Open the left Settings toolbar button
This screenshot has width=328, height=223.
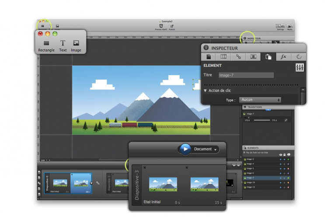click(x=279, y=26)
